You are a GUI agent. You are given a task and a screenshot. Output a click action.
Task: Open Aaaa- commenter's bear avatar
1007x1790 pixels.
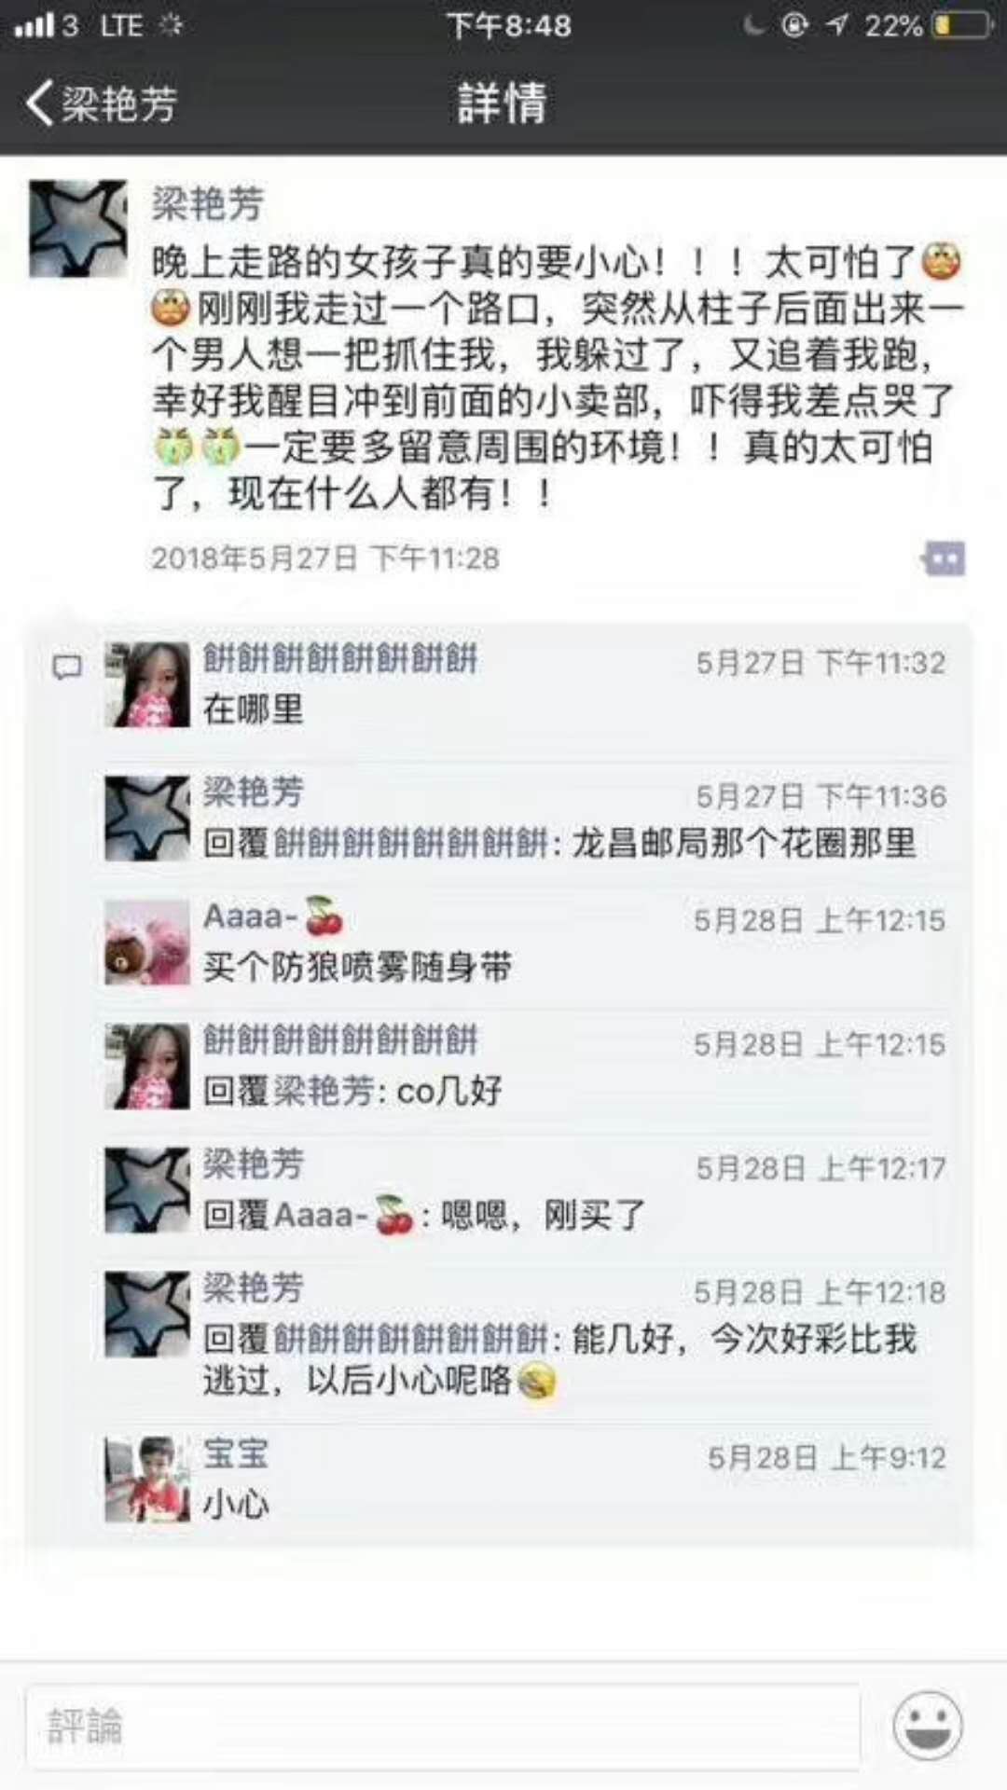(146, 943)
